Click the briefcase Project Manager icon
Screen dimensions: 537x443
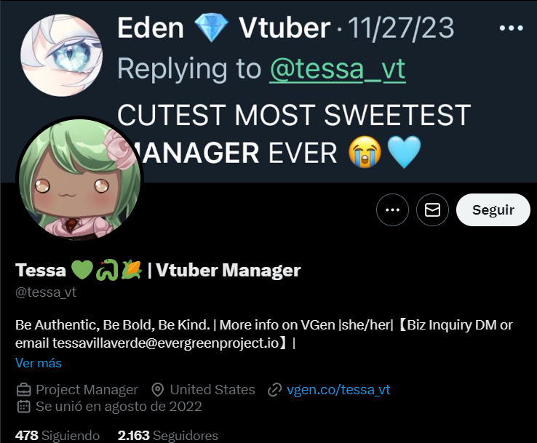click(23, 390)
